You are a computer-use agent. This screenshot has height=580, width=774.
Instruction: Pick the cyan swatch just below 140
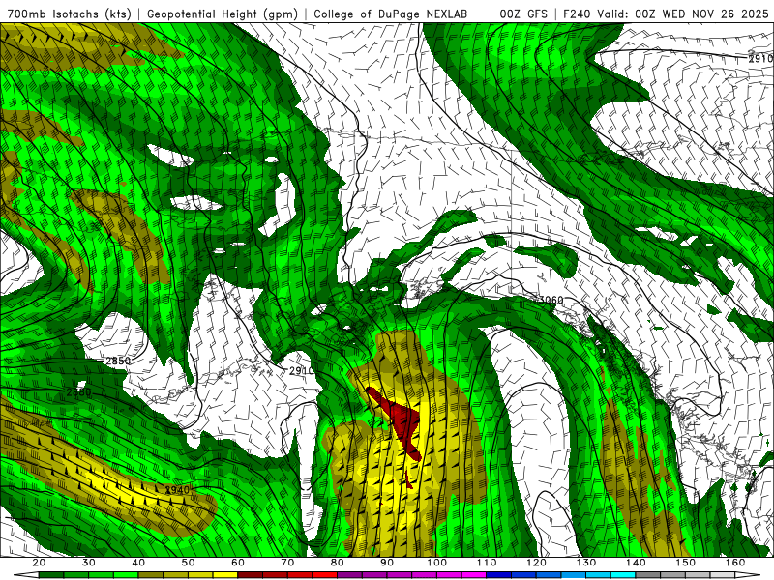coord(623,575)
